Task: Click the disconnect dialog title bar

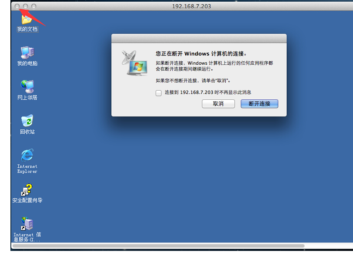Action: point(199,38)
